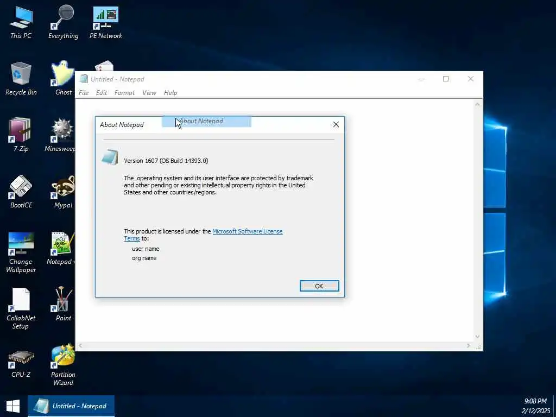
Task: Select the BootICE desktop icon
Action: pos(21,192)
